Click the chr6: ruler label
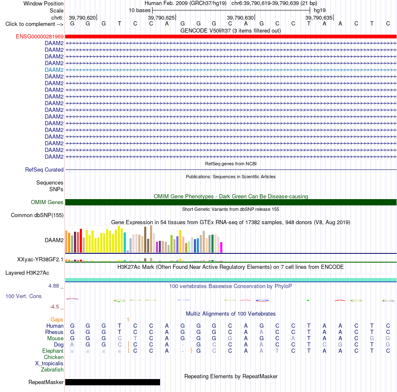This screenshot has width=397, height=392. [x=57, y=18]
